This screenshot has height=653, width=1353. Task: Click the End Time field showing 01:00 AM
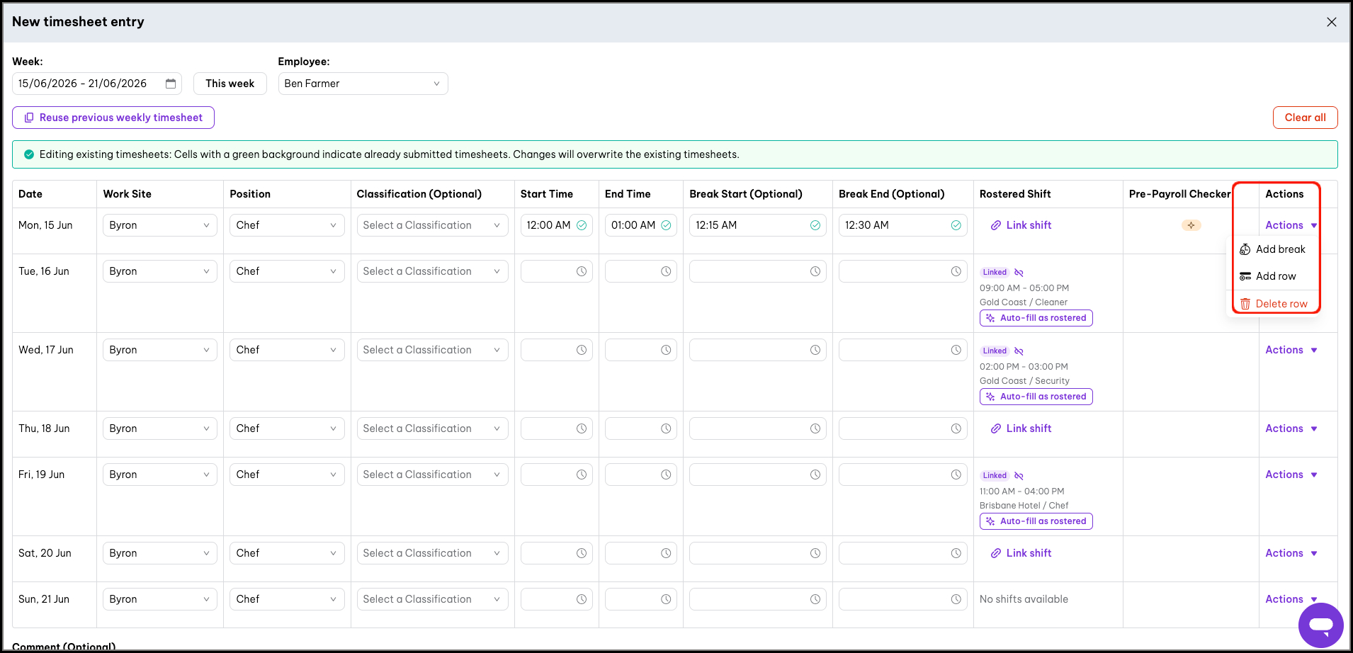[641, 225]
